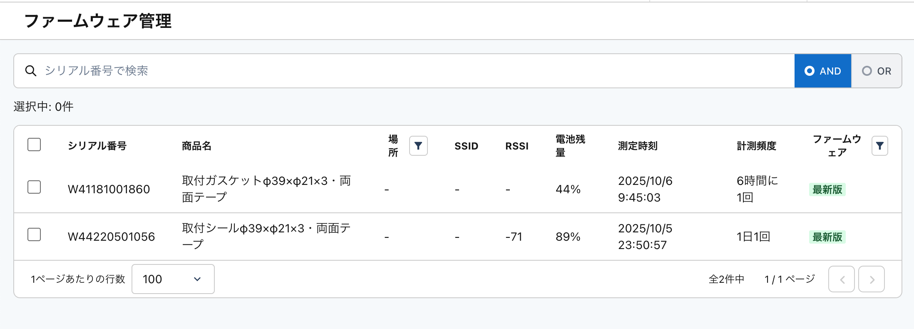Open the ファームウェア column filter

pyautogui.click(x=879, y=146)
